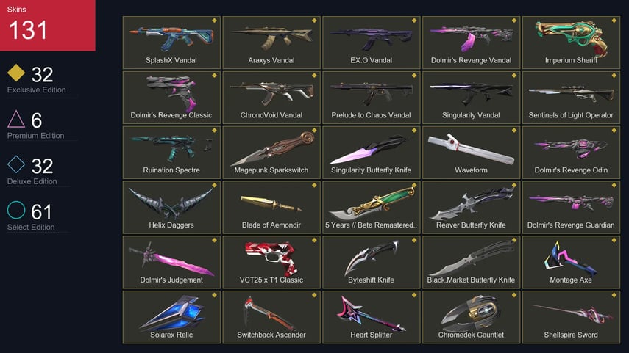Click the Exclusive Edition label
This screenshot has width=629, height=353.
point(37,90)
